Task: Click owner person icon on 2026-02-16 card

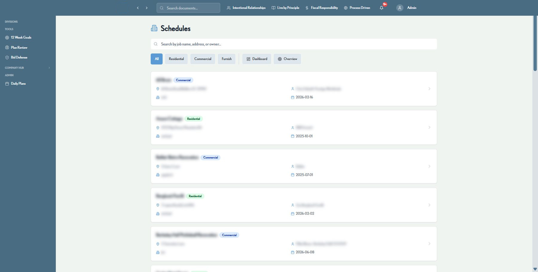Action: coord(293,89)
